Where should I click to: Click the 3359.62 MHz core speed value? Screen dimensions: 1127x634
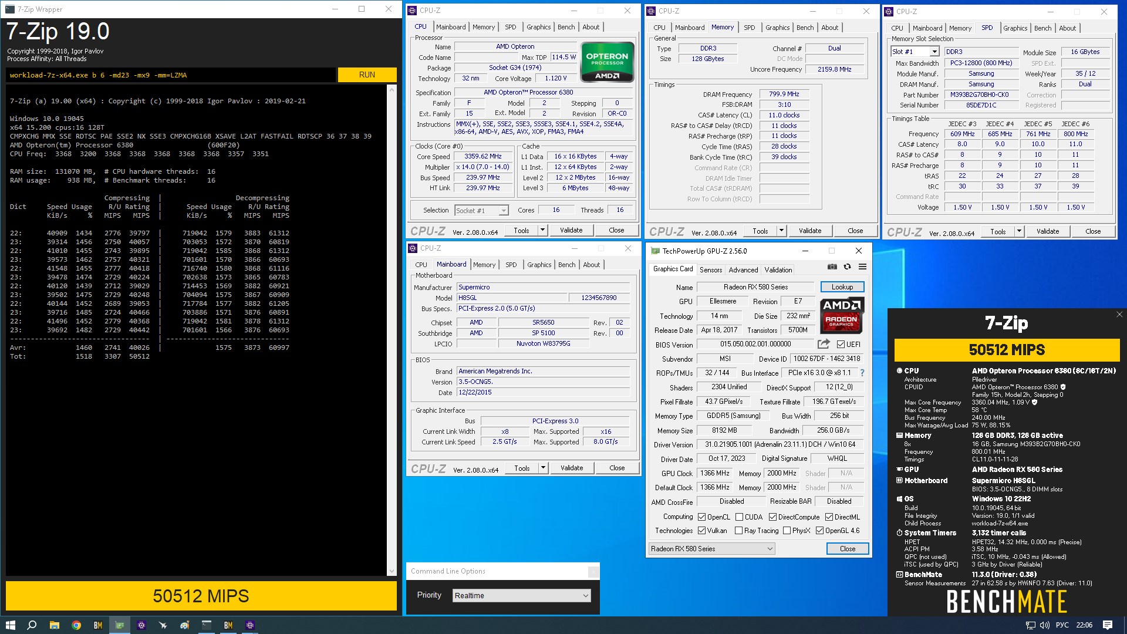click(x=483, y=157)
